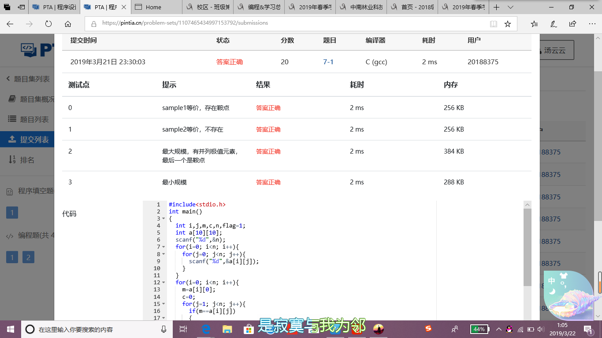Open the 排名 sidebar item
Image resolution: width=602 pixels, height=338 pixels.
click(x=27, y=160)
